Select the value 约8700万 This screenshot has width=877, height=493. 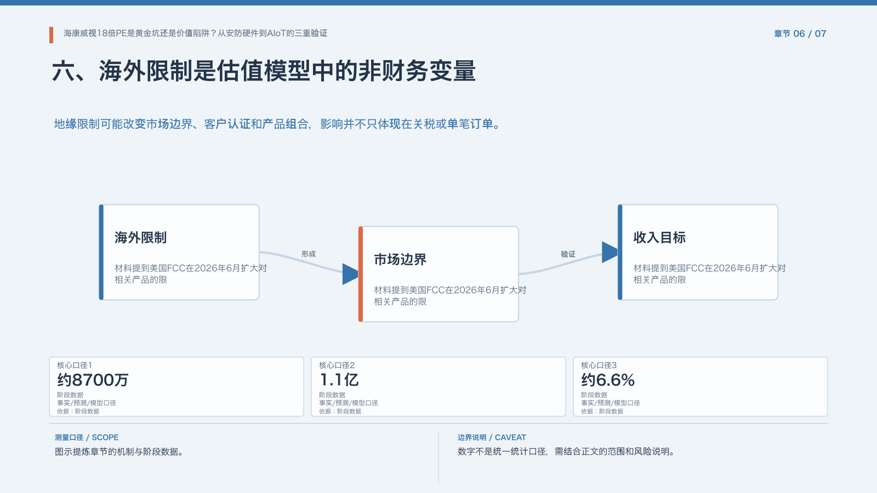(x=93, y=380)
